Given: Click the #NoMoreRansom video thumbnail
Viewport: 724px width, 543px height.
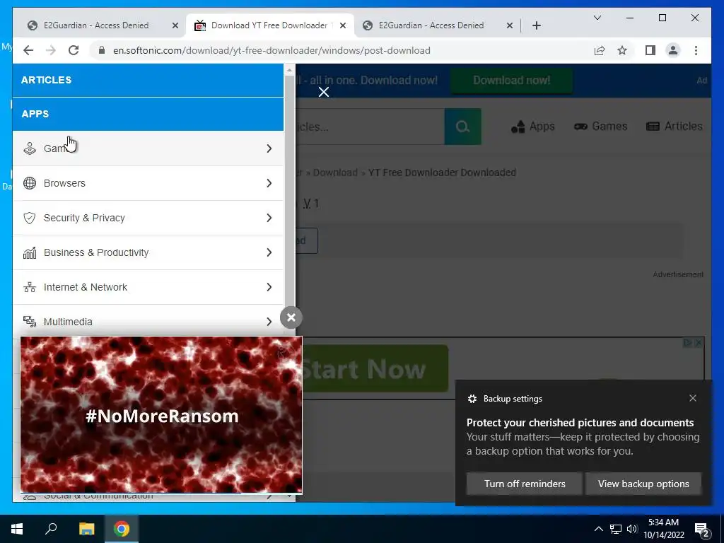Looking at the screenshot, I should coord(162,414).
